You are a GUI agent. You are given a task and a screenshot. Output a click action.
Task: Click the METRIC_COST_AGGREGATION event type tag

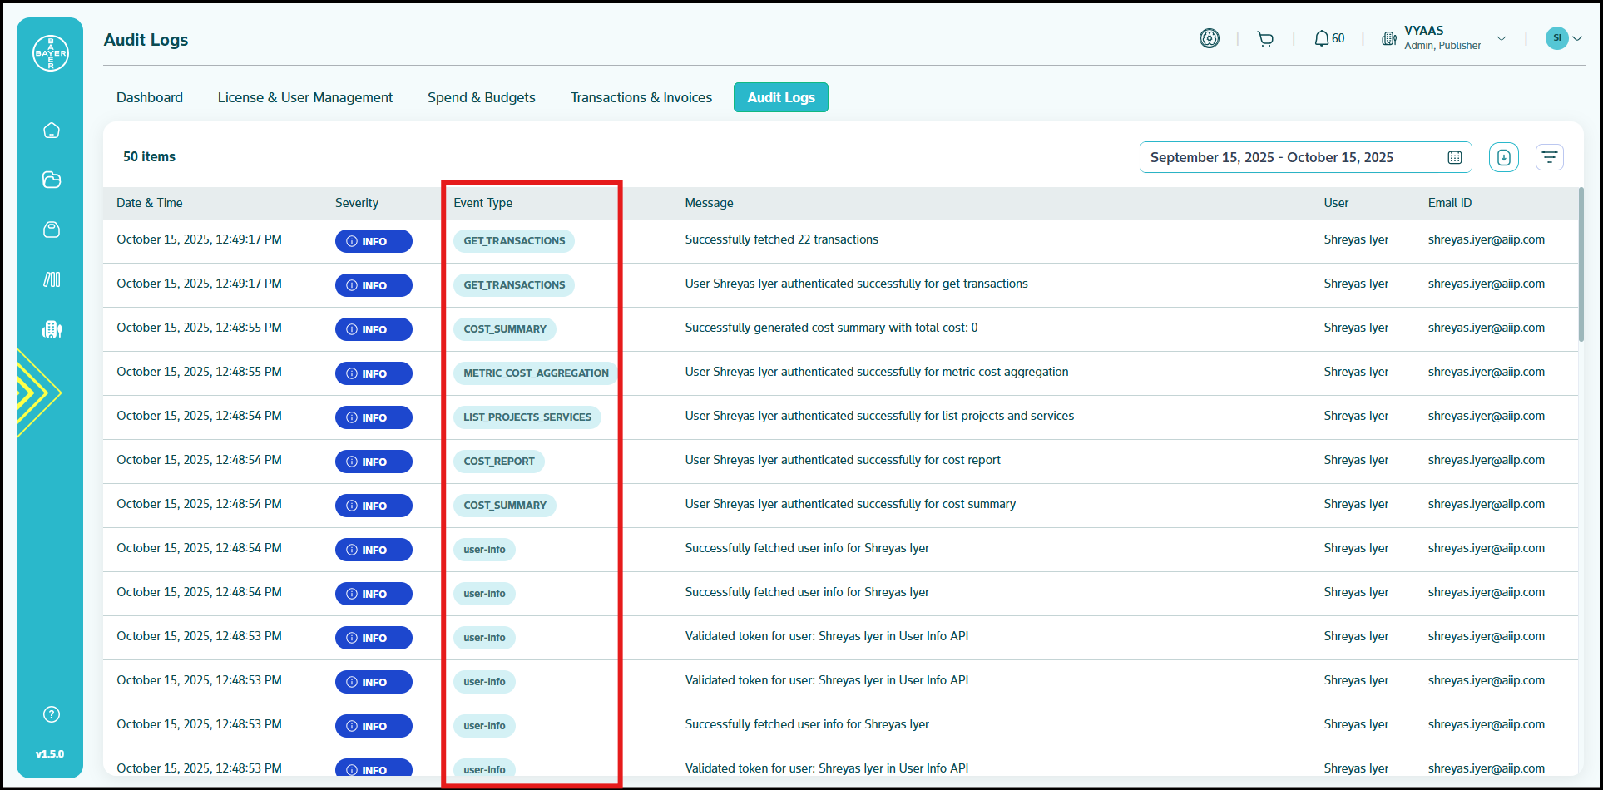coord(536,373)
